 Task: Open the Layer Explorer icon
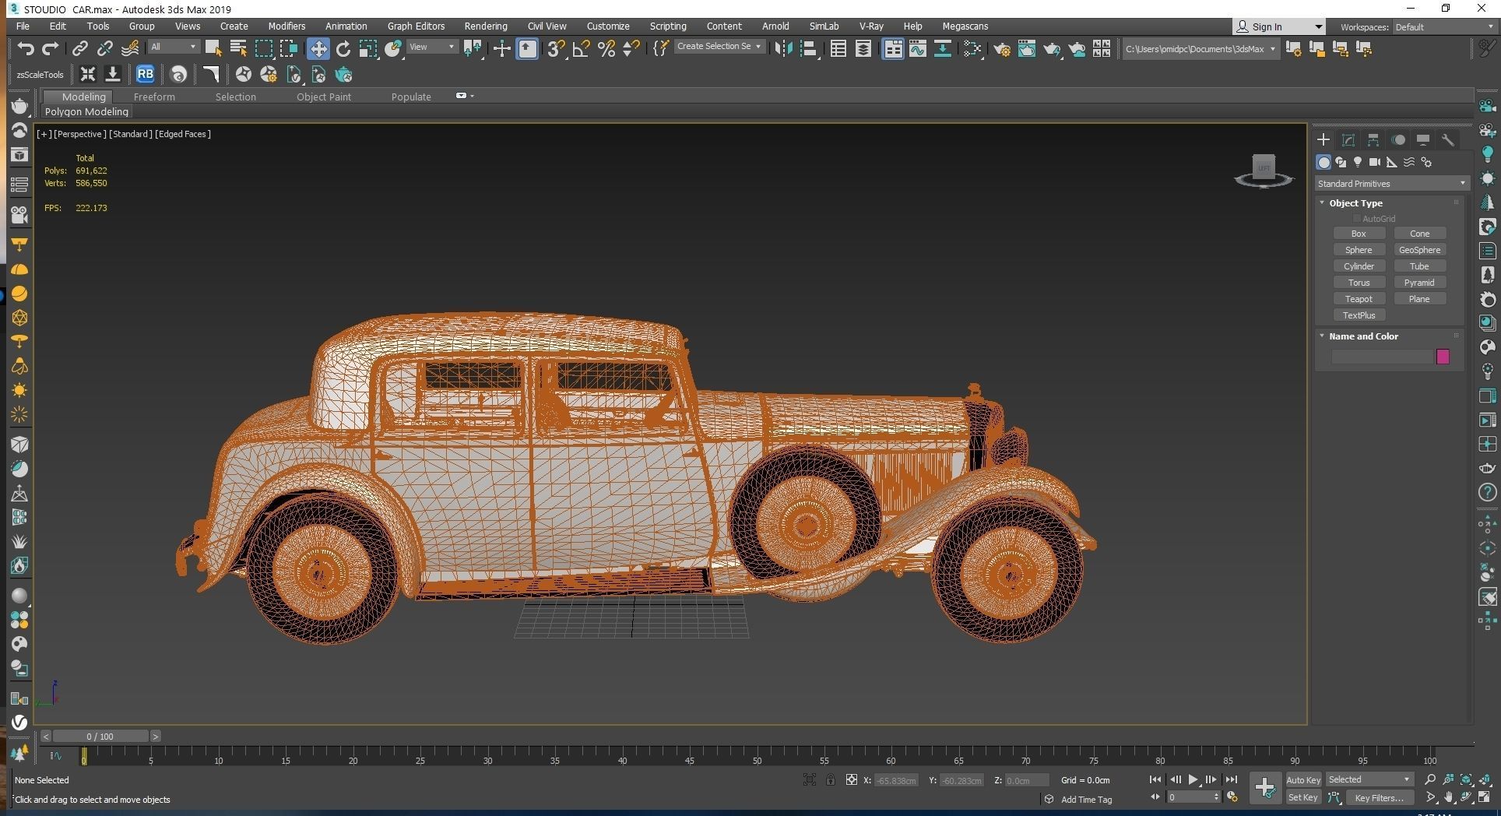point(863,49)
